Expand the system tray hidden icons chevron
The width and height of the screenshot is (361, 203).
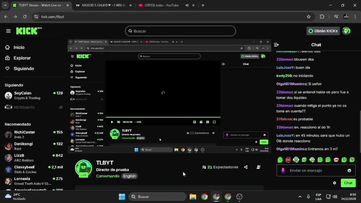coord(300,197)
